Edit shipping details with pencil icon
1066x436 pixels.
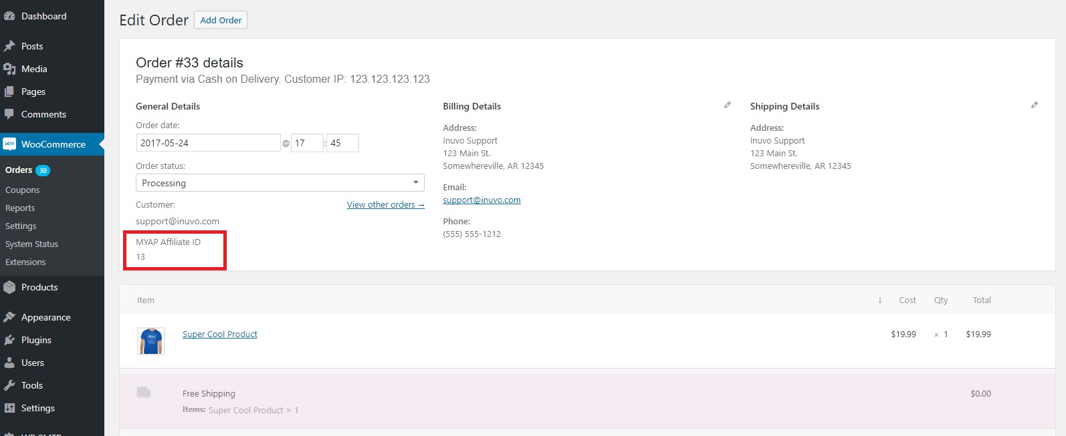(1035, 105)
